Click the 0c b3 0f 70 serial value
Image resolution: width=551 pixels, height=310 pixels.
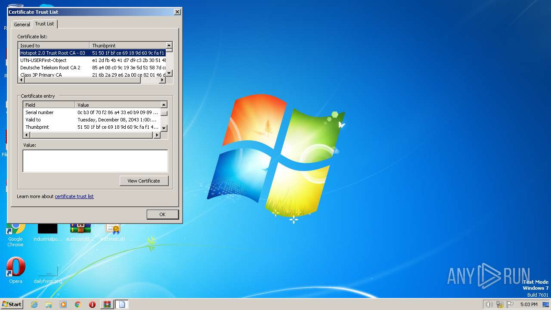(118, 112)
